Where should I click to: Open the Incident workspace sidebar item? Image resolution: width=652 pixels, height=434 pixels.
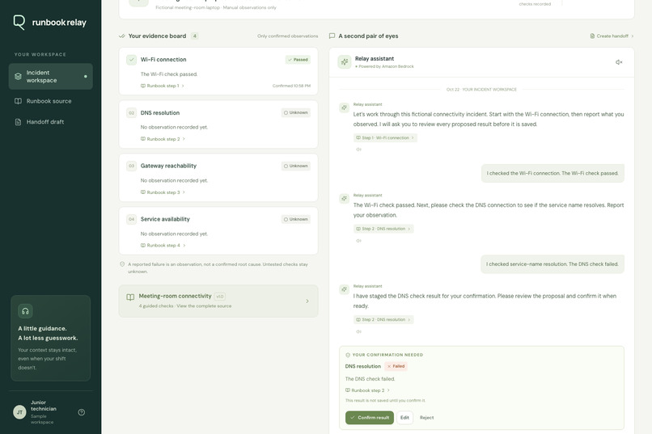pyautogui.click(x=50, y=77)
